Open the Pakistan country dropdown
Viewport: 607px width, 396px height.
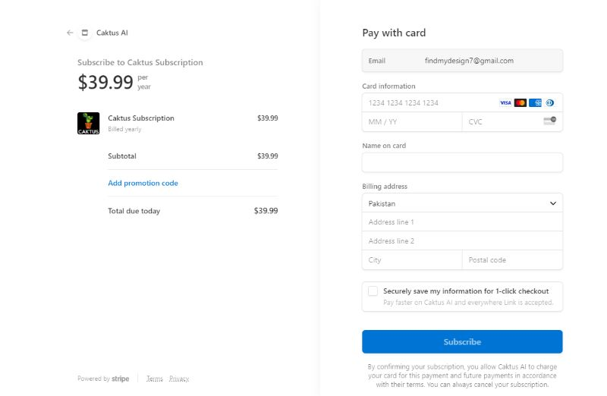point(462,203)
